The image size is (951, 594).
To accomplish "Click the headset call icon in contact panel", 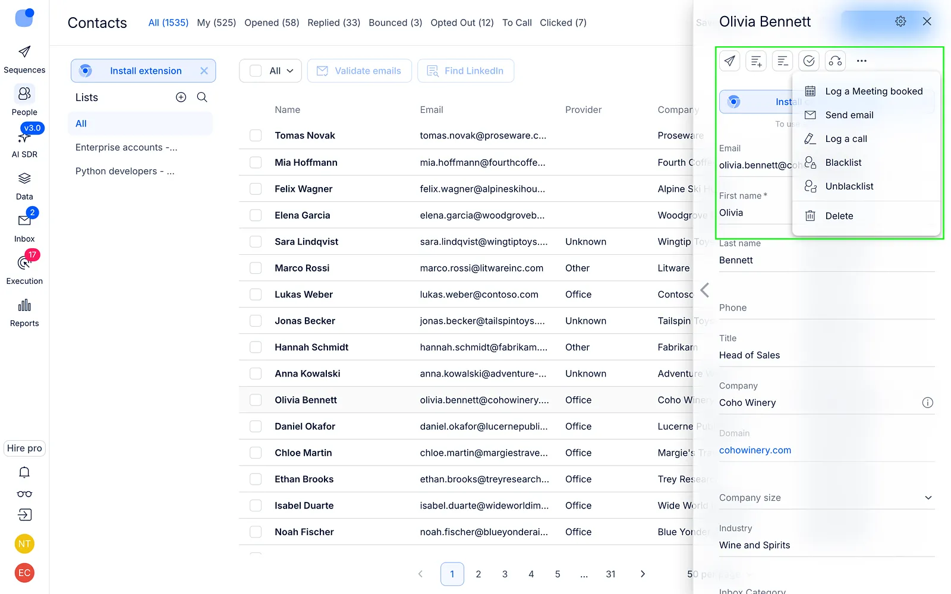I will (x=835, y=61).
